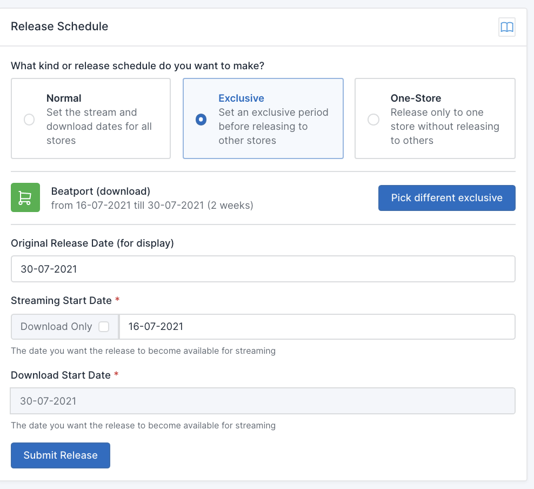
Task: Enable the Download Only checkbox
Action: 104,327
